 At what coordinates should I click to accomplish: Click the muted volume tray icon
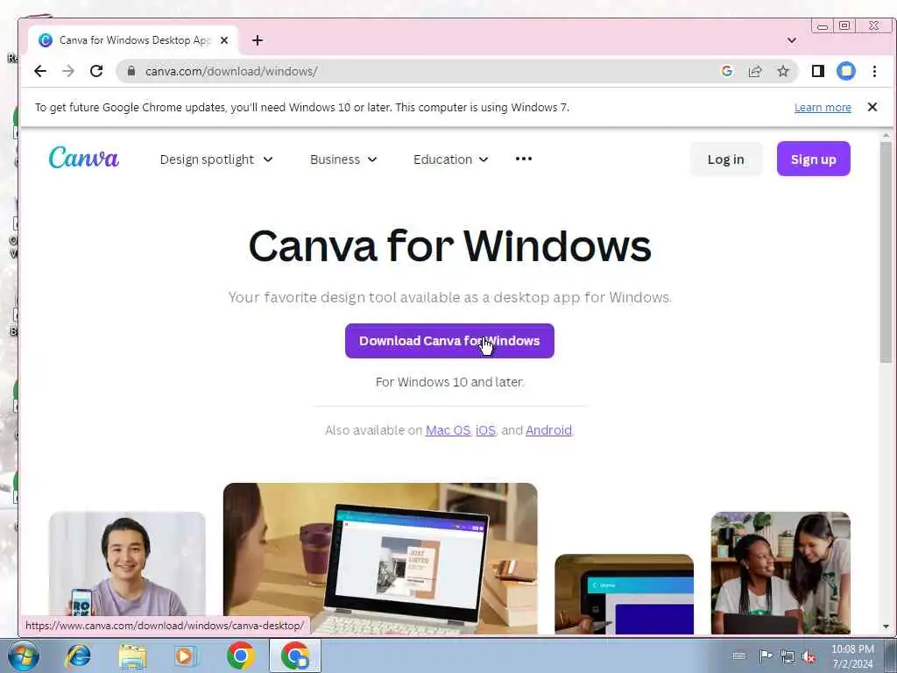pos(809,656)
